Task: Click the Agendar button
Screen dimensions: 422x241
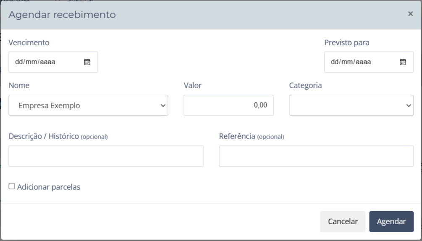Action: pos(391,221)
